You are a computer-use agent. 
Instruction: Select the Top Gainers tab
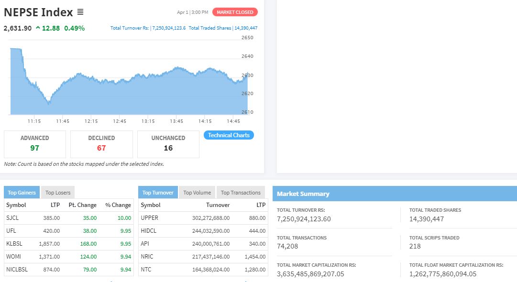tap(22, 193)
